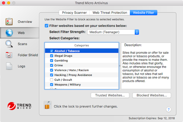Open the Folder Shield icon
This screenshot has width=183, height=122.
pyautogui.click(x=9, y=55)
